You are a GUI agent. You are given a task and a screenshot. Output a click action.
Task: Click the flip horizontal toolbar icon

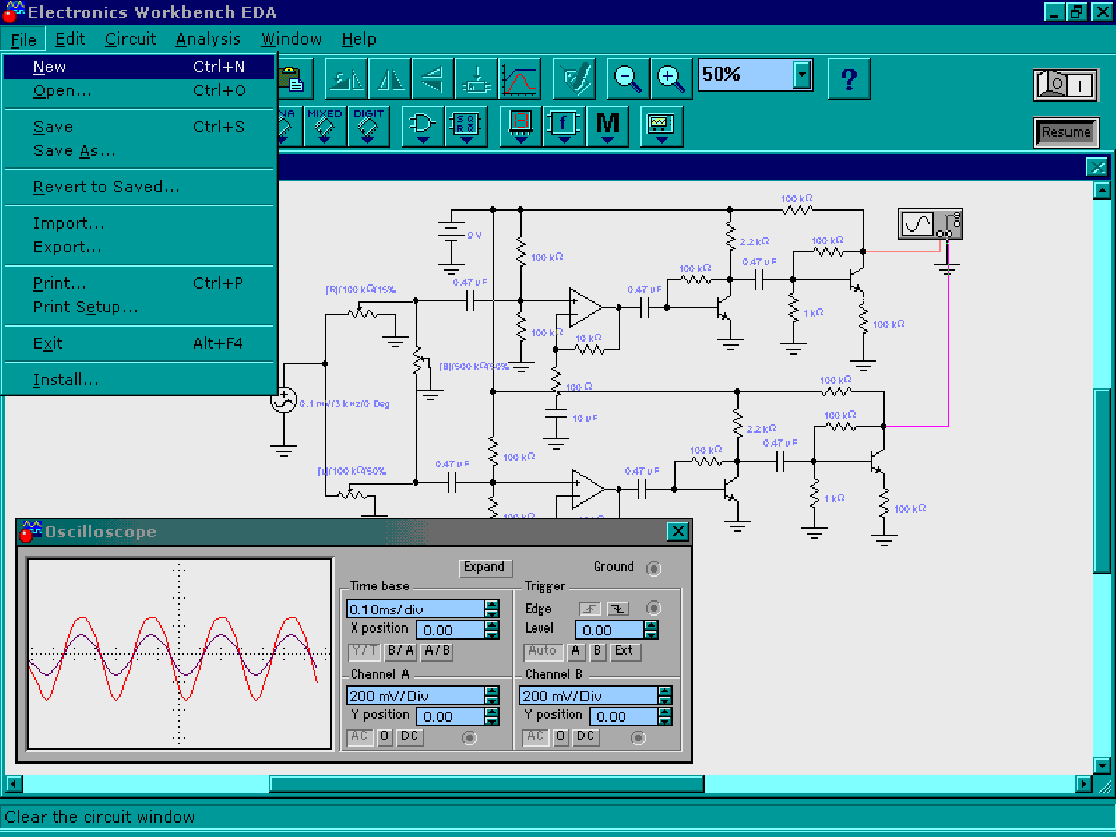point(390,78)
